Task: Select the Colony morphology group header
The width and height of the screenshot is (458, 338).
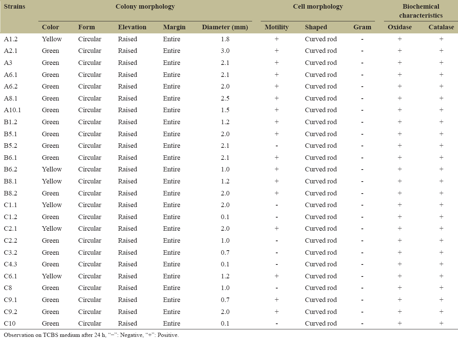Action: [x=145, y=7]
